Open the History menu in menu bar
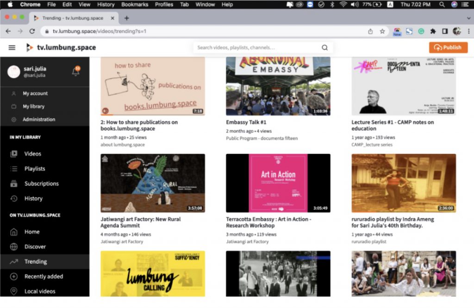Viewport: 474px width, 308px height. (x=106, y=4)
